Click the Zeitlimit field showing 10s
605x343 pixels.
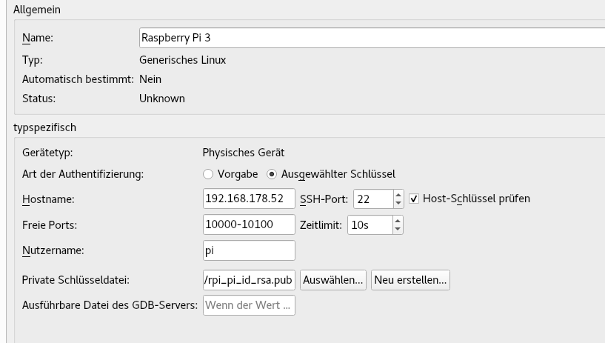(x=370, y=225)
